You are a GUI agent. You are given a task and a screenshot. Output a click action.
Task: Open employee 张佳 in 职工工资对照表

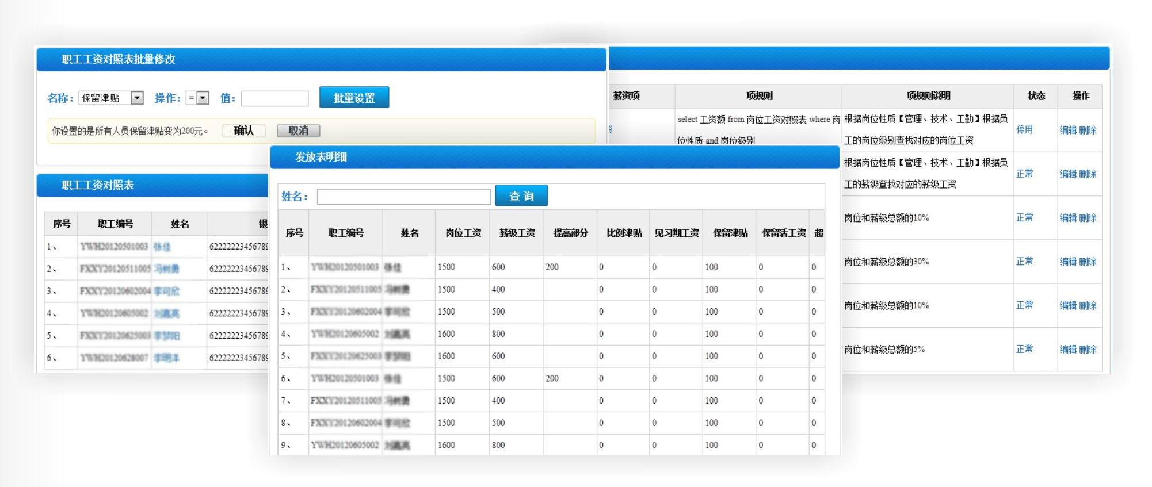162,247
